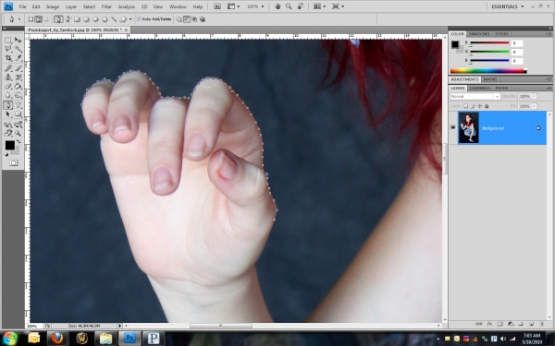Switch to the Paths tab
Screen dimensions: 555x346
(x=501, y=88)
